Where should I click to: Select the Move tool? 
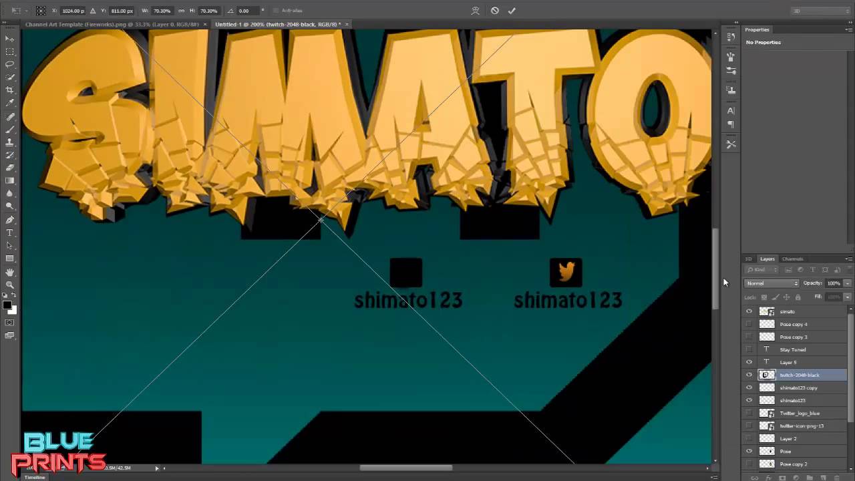click(x=10, y=39)
